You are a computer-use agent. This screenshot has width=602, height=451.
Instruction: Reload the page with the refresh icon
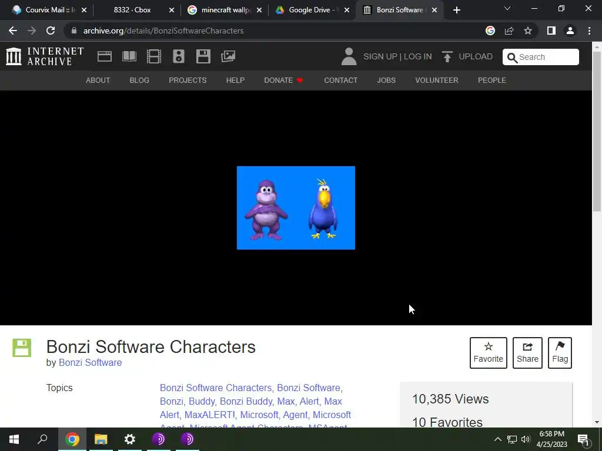pos(51,31)
